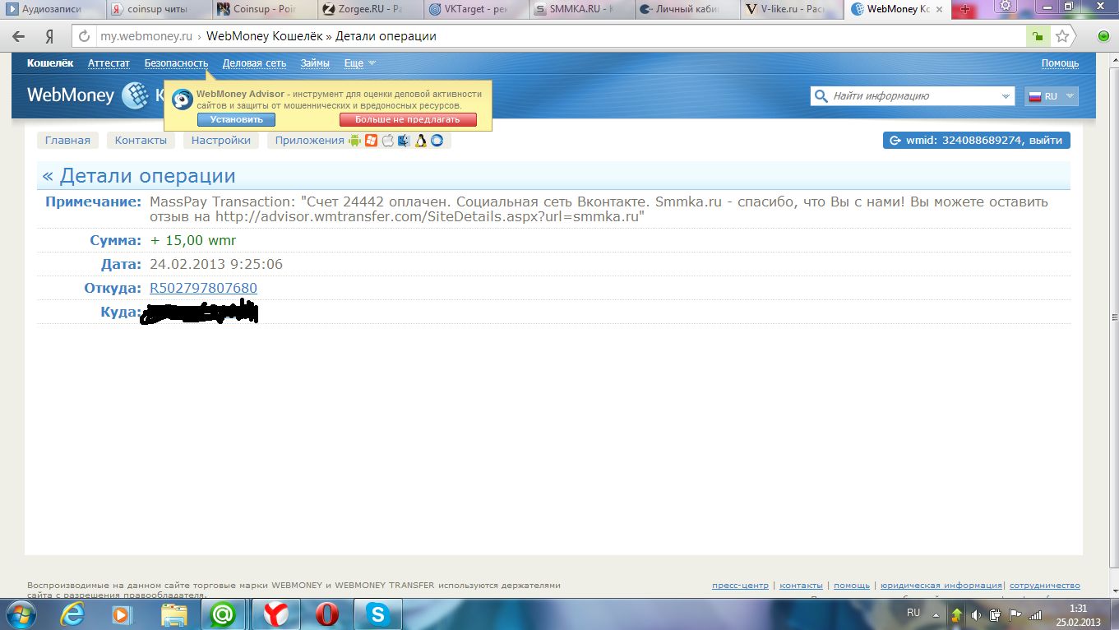1119x630 pixels.
Task: Go back via Детали операции heading
Action: pos(139,176)
